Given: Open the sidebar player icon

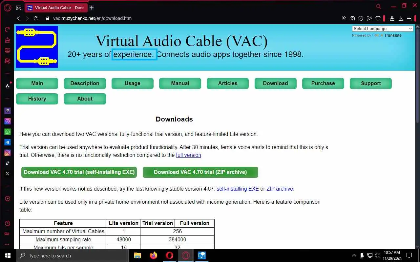Looking at the screenshot, I should coord(7,198).
